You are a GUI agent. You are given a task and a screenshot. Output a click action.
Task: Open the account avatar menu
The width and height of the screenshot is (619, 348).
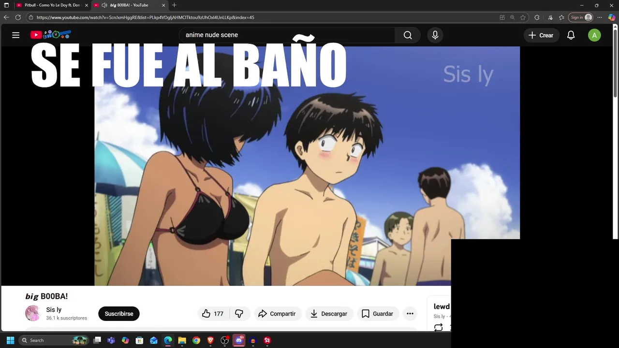pyautogui.click(x=594, y=35)
